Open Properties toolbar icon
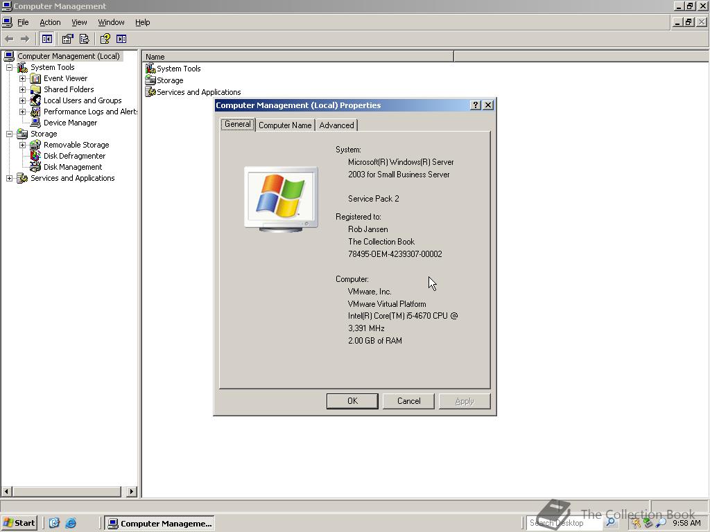This screenshot has height=532, width=710. tap(67, 39)
